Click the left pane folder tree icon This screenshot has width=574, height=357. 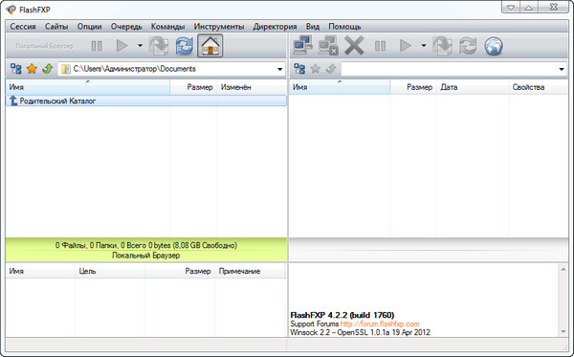tap(15, 69)
